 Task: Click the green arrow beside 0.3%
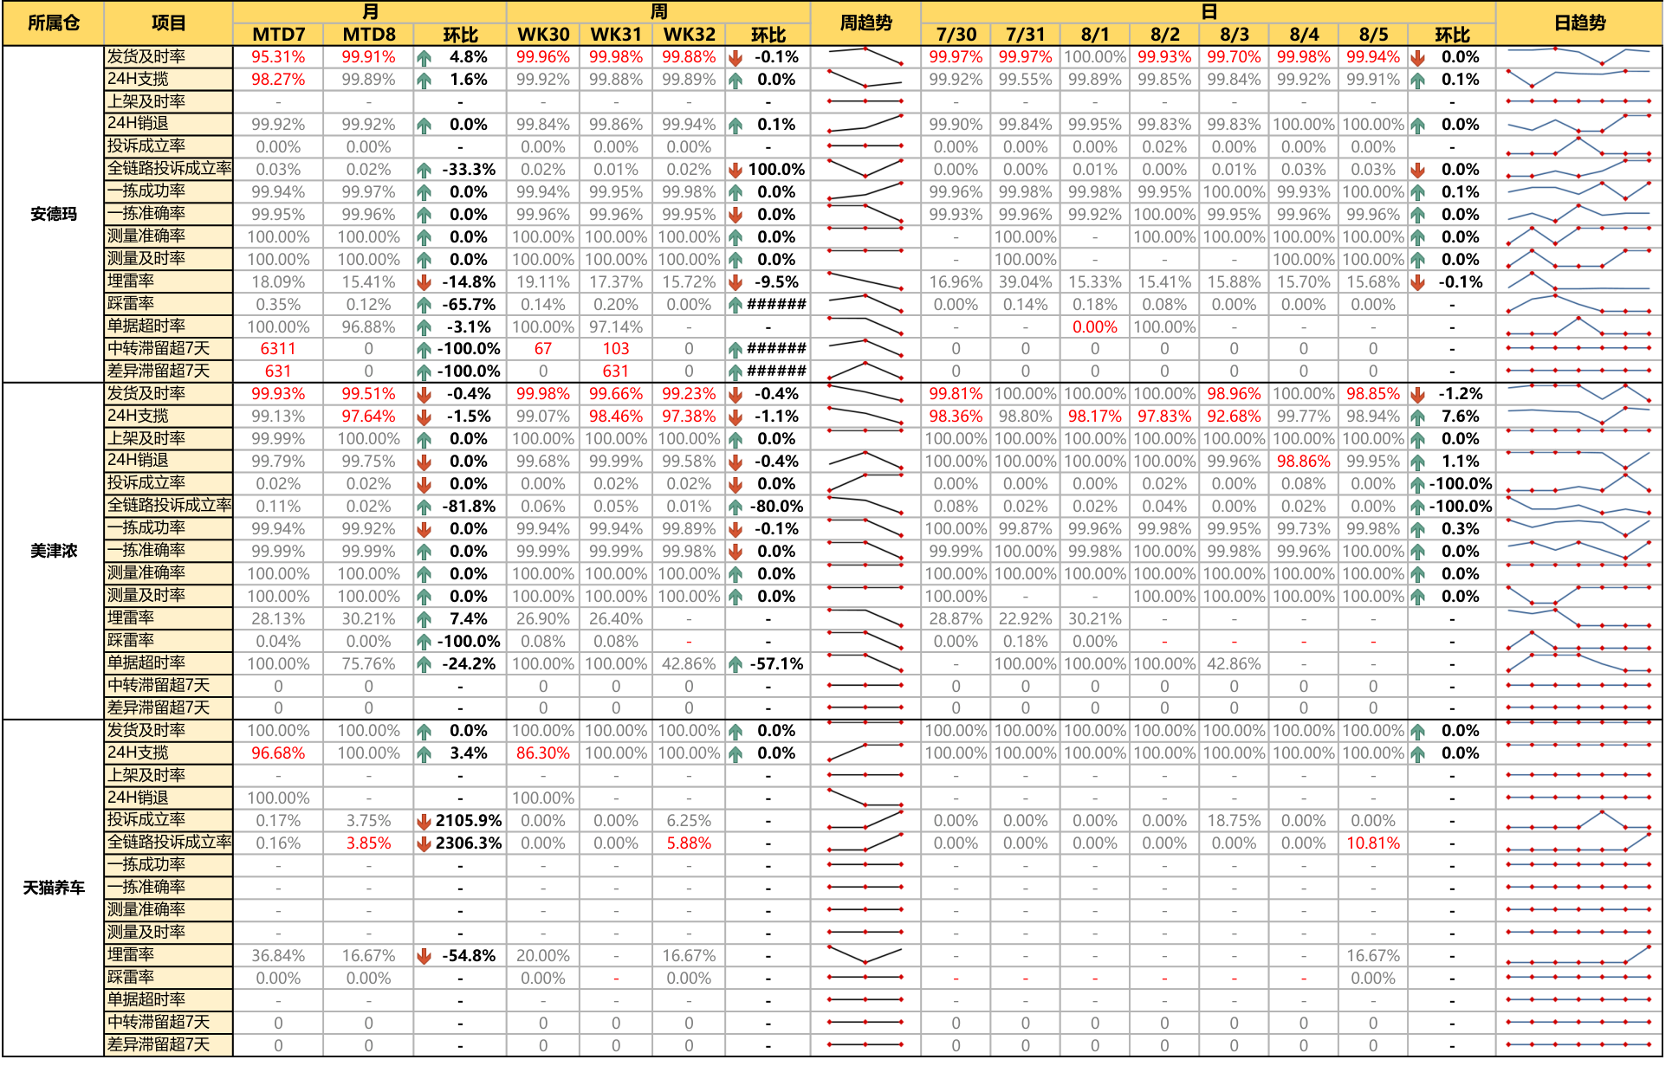(1417, 530)
